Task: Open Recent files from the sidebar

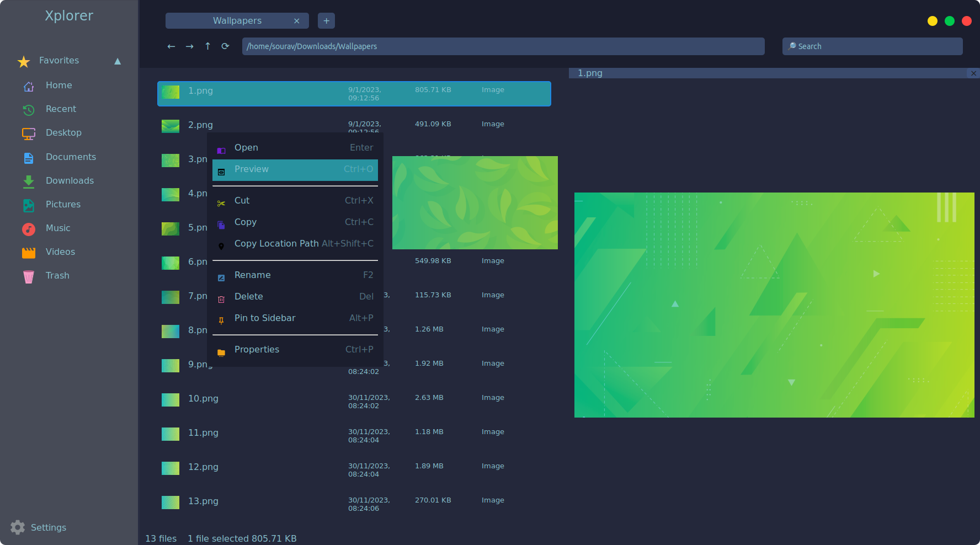Action: pos(61,109)
